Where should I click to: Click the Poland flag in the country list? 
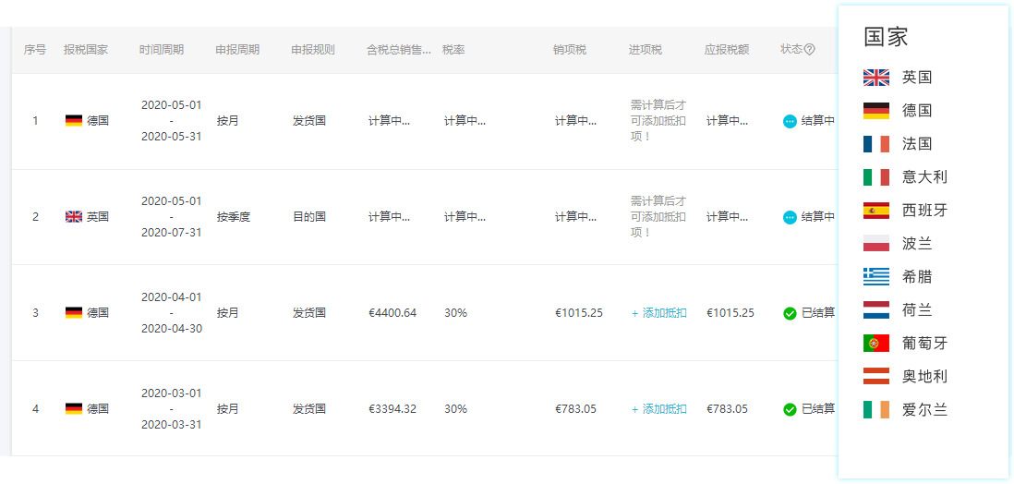(x=876, y=243)
